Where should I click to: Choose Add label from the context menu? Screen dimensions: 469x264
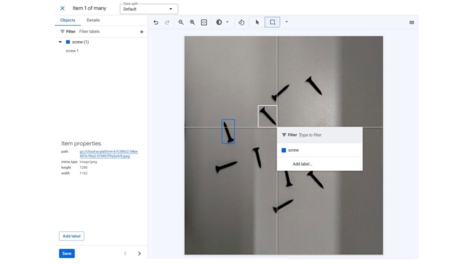pyautogui.click(x=302, y=164)
